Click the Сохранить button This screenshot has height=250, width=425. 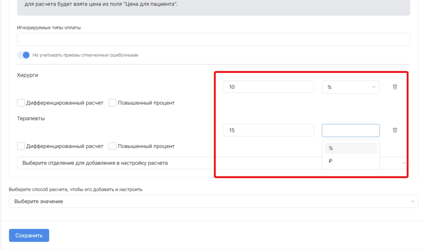coord(29,235)
